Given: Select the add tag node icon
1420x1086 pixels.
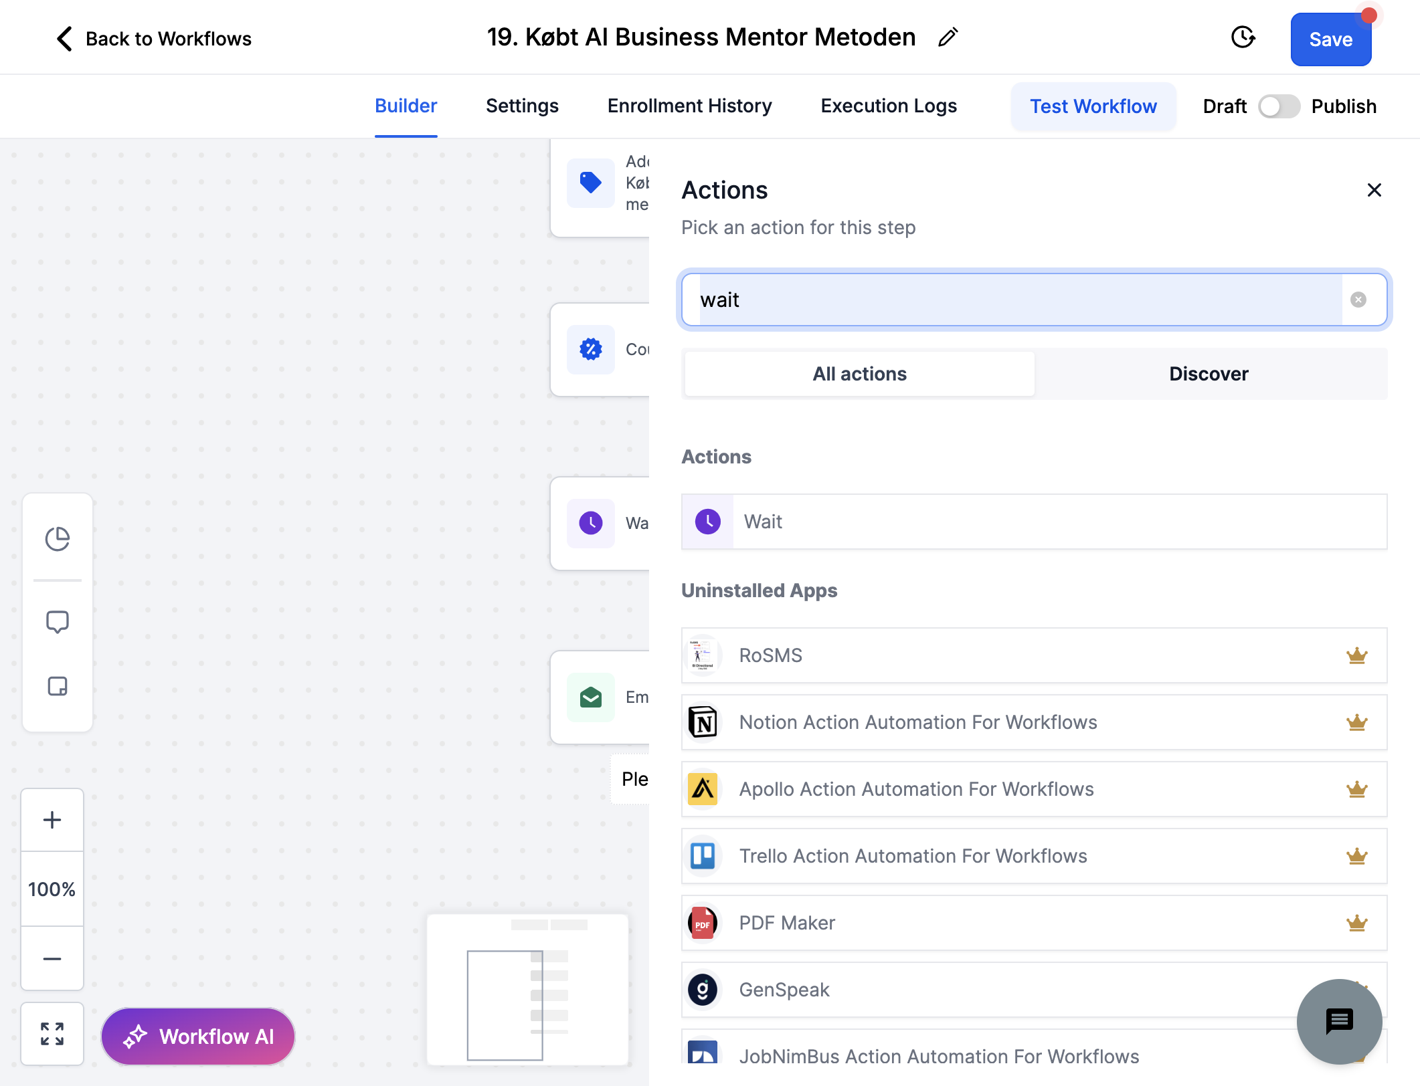Looking at the screenshot, I should [591, 183].
